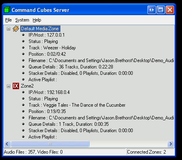
Task: Collapse the Zone2 tree node
Action: tap(8, 86)
